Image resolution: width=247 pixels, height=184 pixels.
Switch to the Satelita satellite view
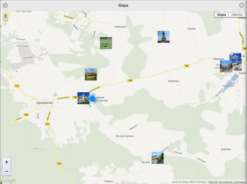click(x=237, y=15)
